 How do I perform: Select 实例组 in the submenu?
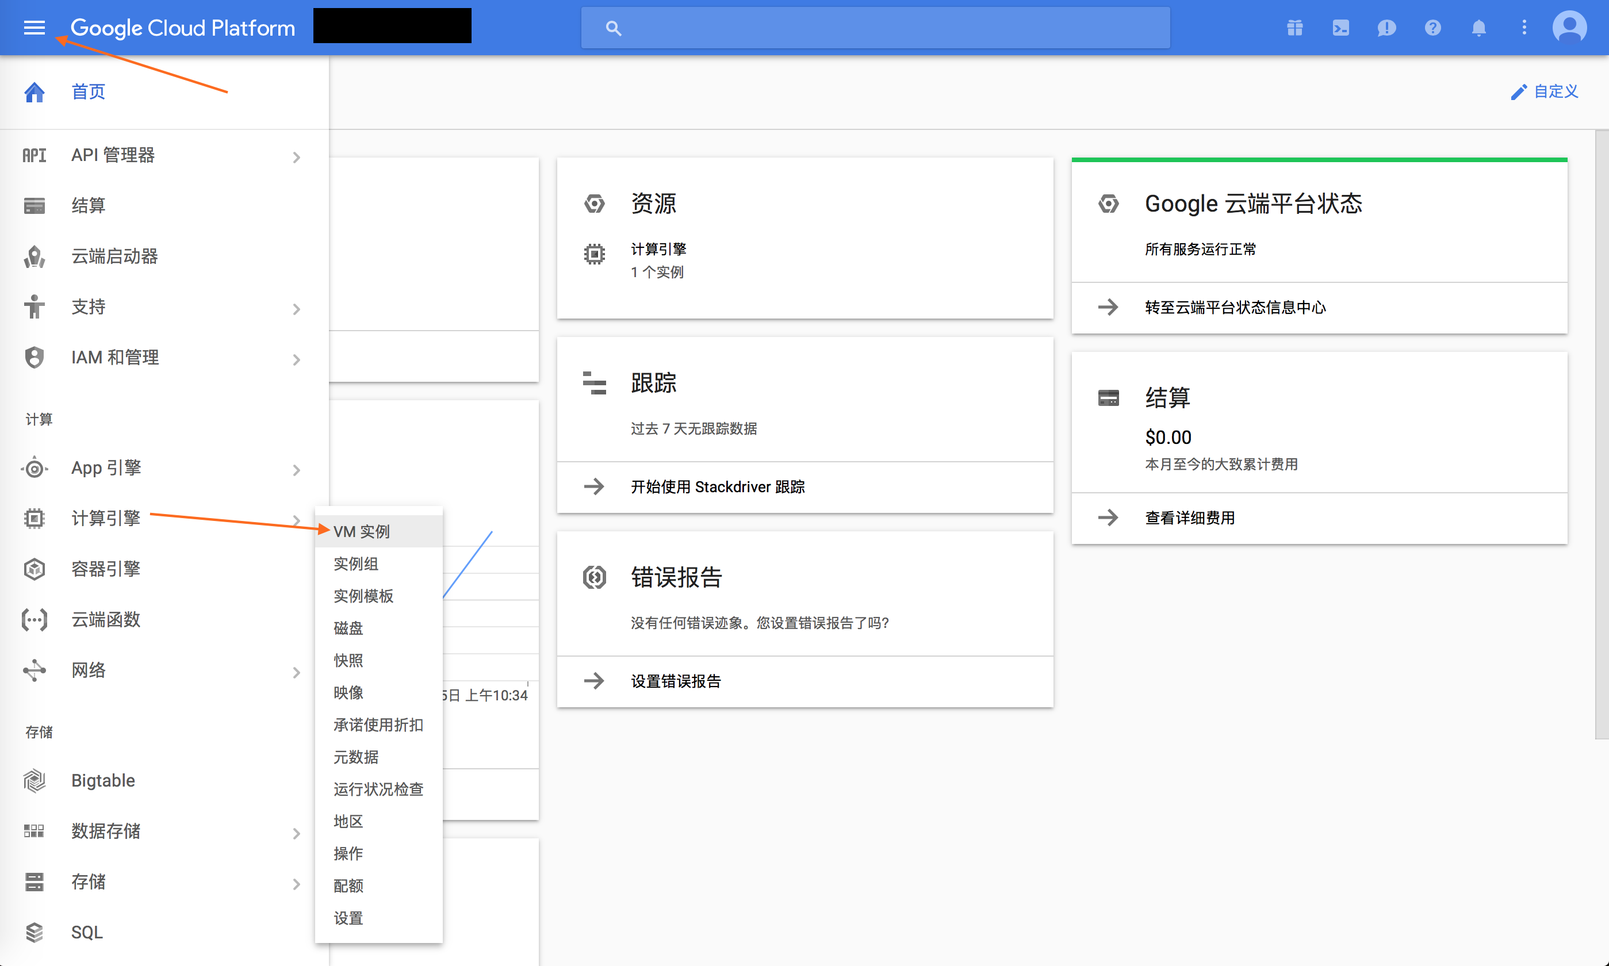click(x=379, y=563)
